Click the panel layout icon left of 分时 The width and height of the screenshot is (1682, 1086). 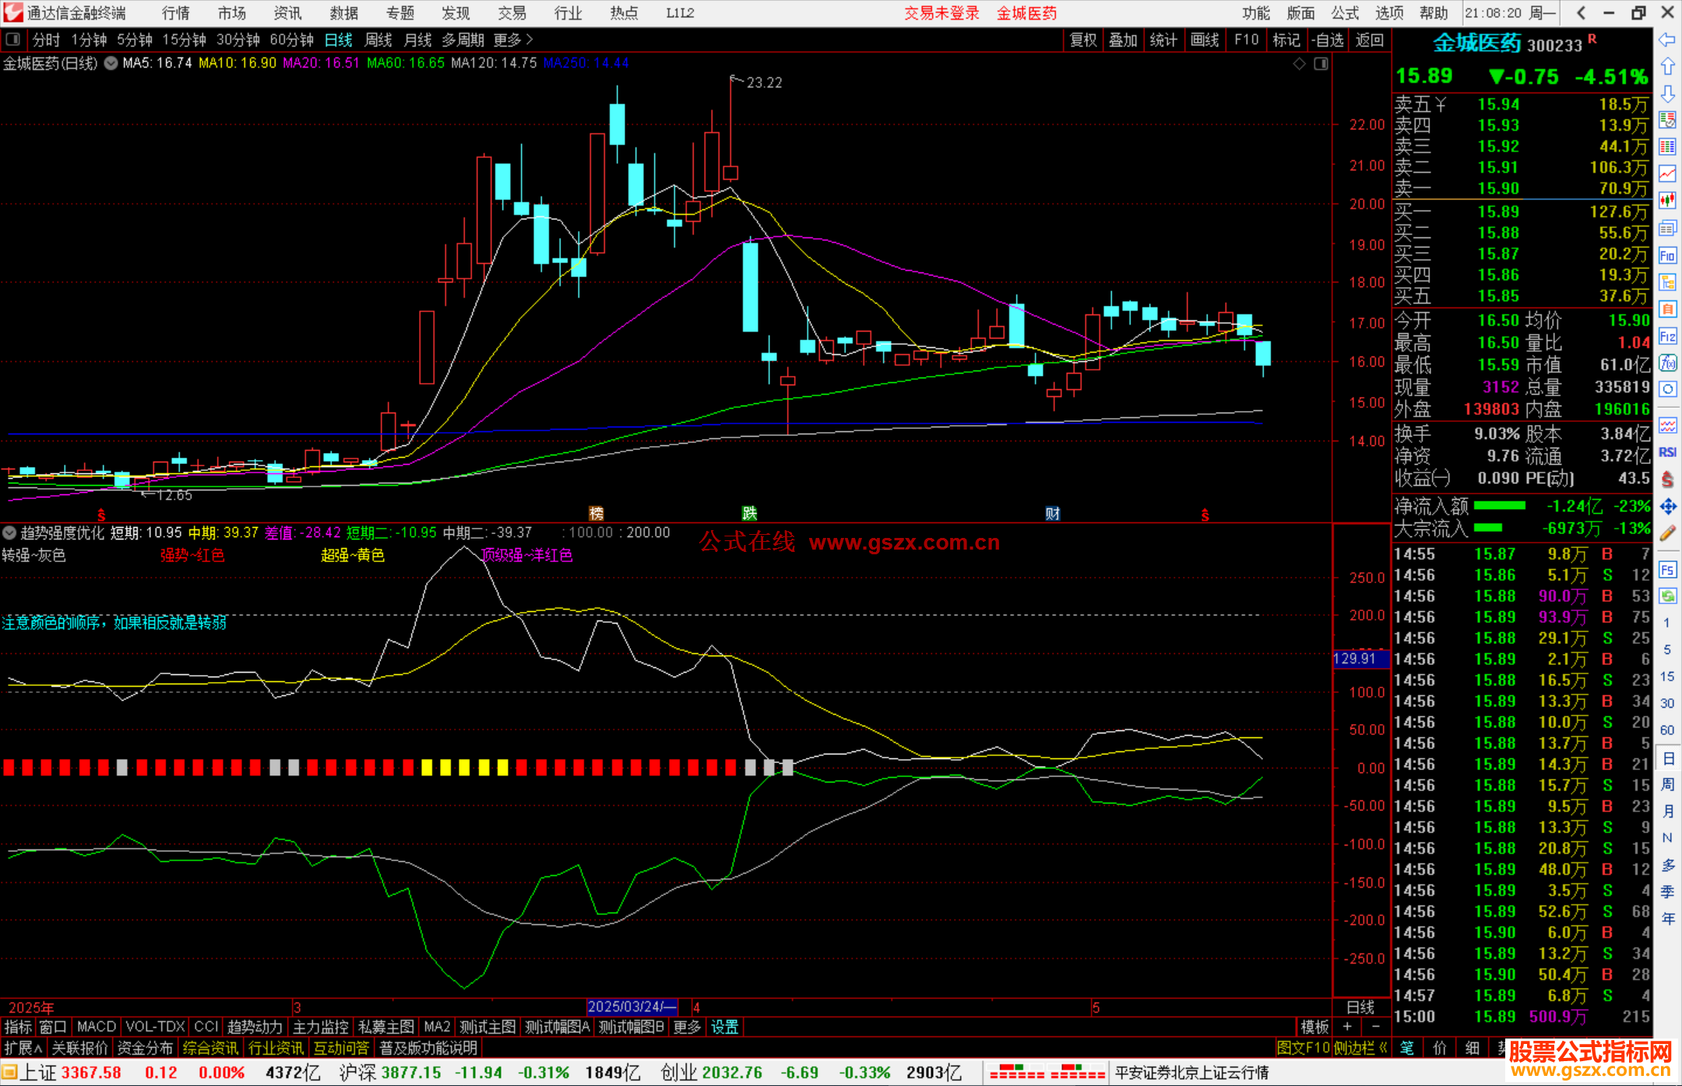(13, 40)
